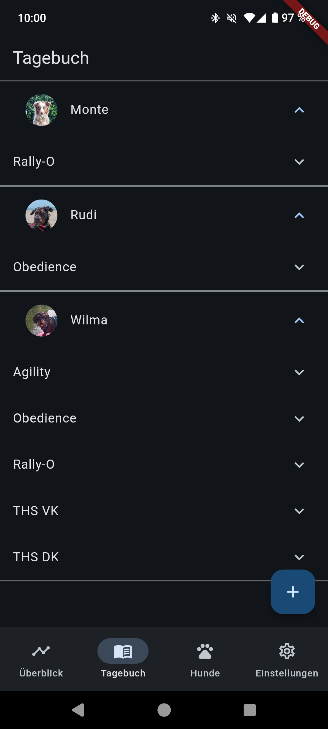Collapse Monte's diary section
The image size is (328, 729).
coord(299,110)
